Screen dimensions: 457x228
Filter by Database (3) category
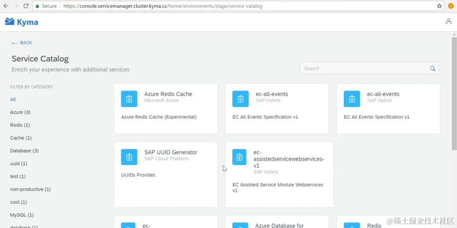[x=24, y=151]
